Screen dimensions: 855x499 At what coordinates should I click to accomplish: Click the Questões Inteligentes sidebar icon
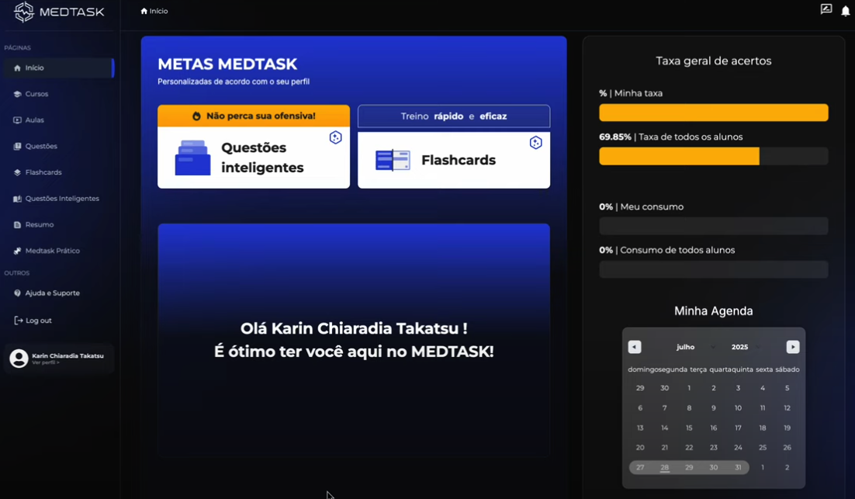[x=17, y=199]
